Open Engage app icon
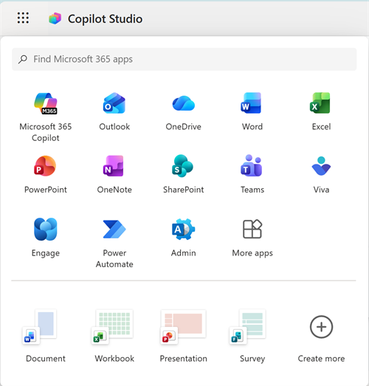The width and height of the screenshot is (369, 386). pos(46,229)
